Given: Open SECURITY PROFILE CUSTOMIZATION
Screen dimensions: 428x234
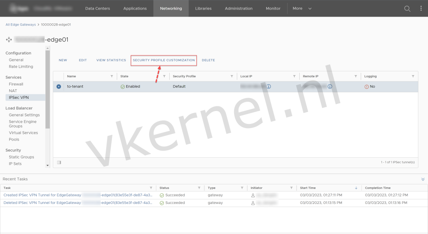Looking at the screenshot, I should click(x=164, y=60).
